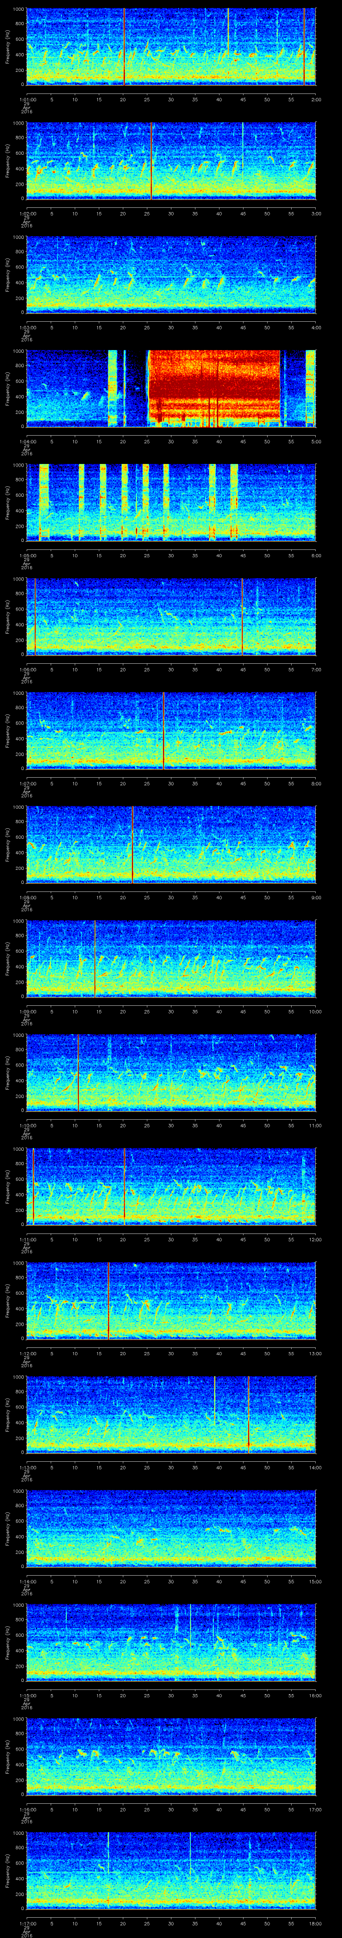342x1938 pixels.
Task: Open the spectrogram panel starting at 1:15:00
Action: click(x=171, y=1642)
